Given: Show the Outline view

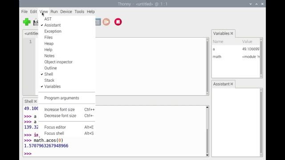Looking at the screenshot, I should coord(50,68).
